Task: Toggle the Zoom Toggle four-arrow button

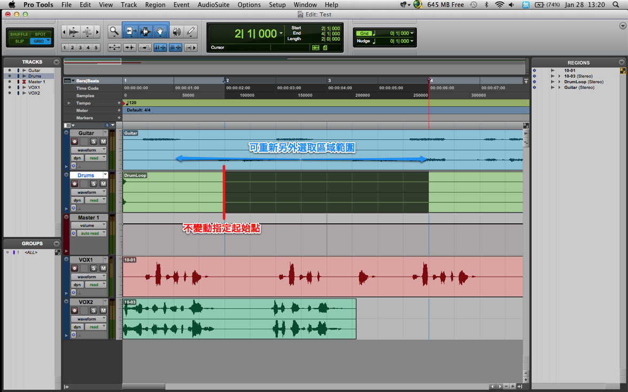Action: tap(114, 47)
